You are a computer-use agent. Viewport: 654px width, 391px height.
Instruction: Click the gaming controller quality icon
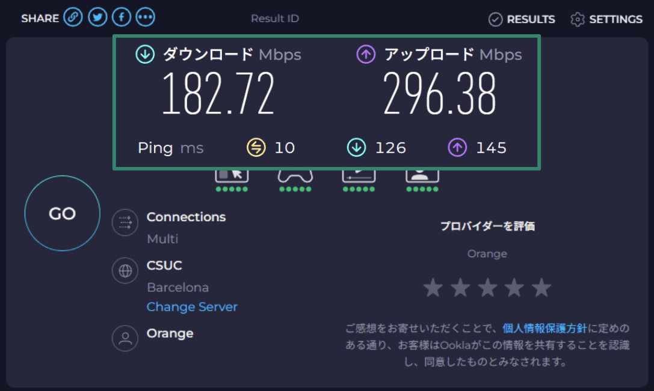pos(295,174)
